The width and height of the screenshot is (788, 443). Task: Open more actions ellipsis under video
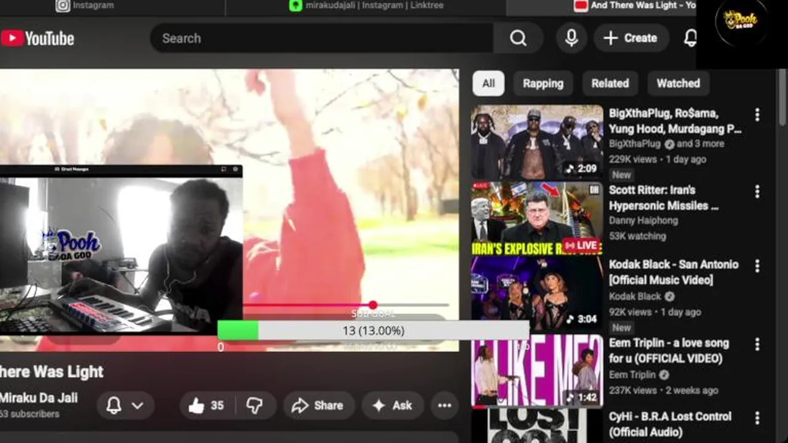click(444, 405)
